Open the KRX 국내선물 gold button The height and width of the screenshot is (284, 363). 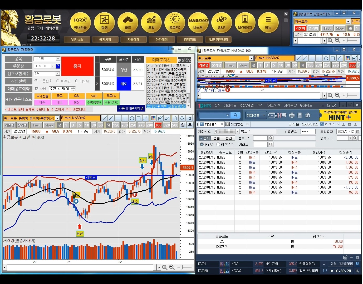80,23
